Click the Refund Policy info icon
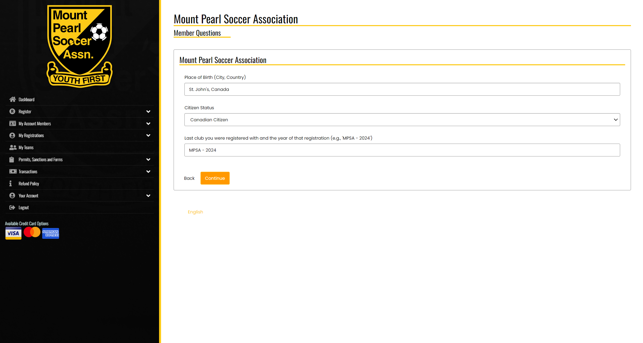 point(11,184)
